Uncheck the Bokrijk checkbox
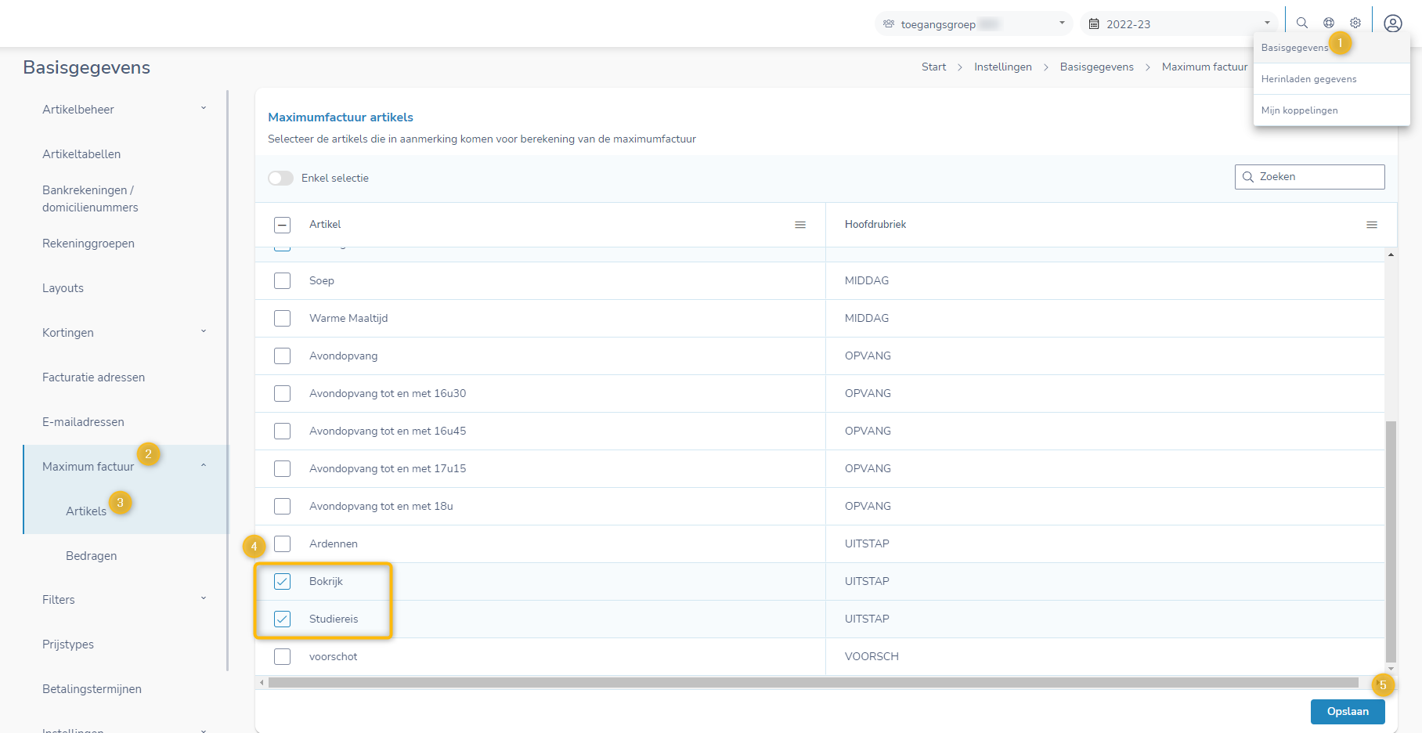The image size is (1422, 733). click(x=282, y=581)
